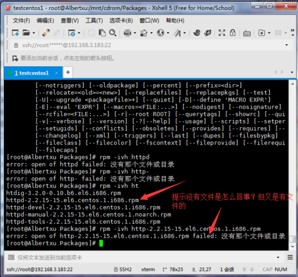Click the New Session toolbar icon
The width and height of the screenshot is (298, 277).
click(15, 33)
